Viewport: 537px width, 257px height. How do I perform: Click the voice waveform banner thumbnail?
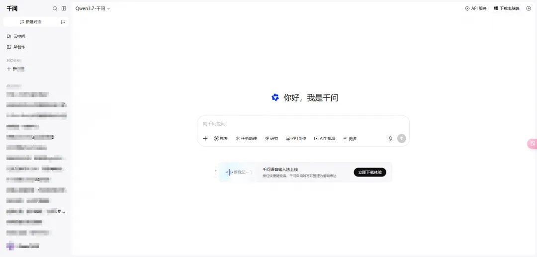click(239, 172)
